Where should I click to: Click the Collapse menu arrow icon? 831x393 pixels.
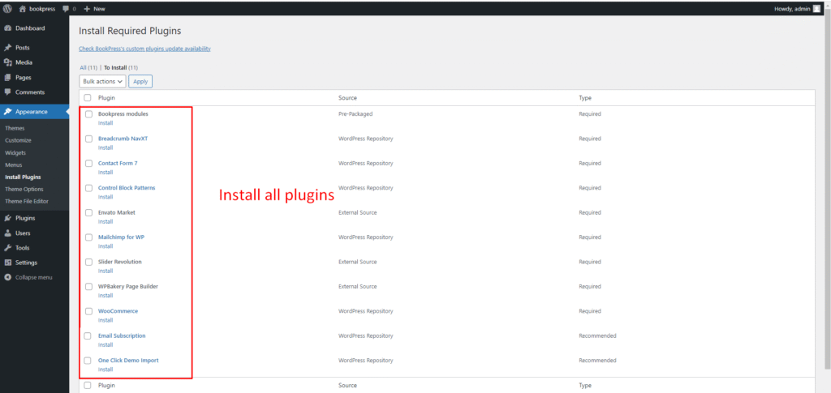tap(8, 277)
